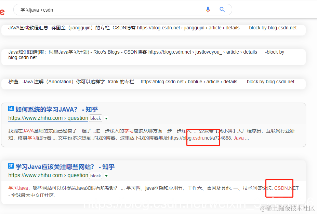Click the search input field with 学习java +csdn
317x214 pixels.
(x=103, y=10)
